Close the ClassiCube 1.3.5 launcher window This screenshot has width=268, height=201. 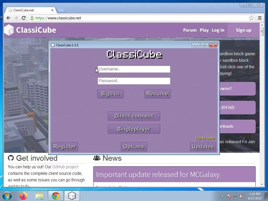(x=213, y=45)
